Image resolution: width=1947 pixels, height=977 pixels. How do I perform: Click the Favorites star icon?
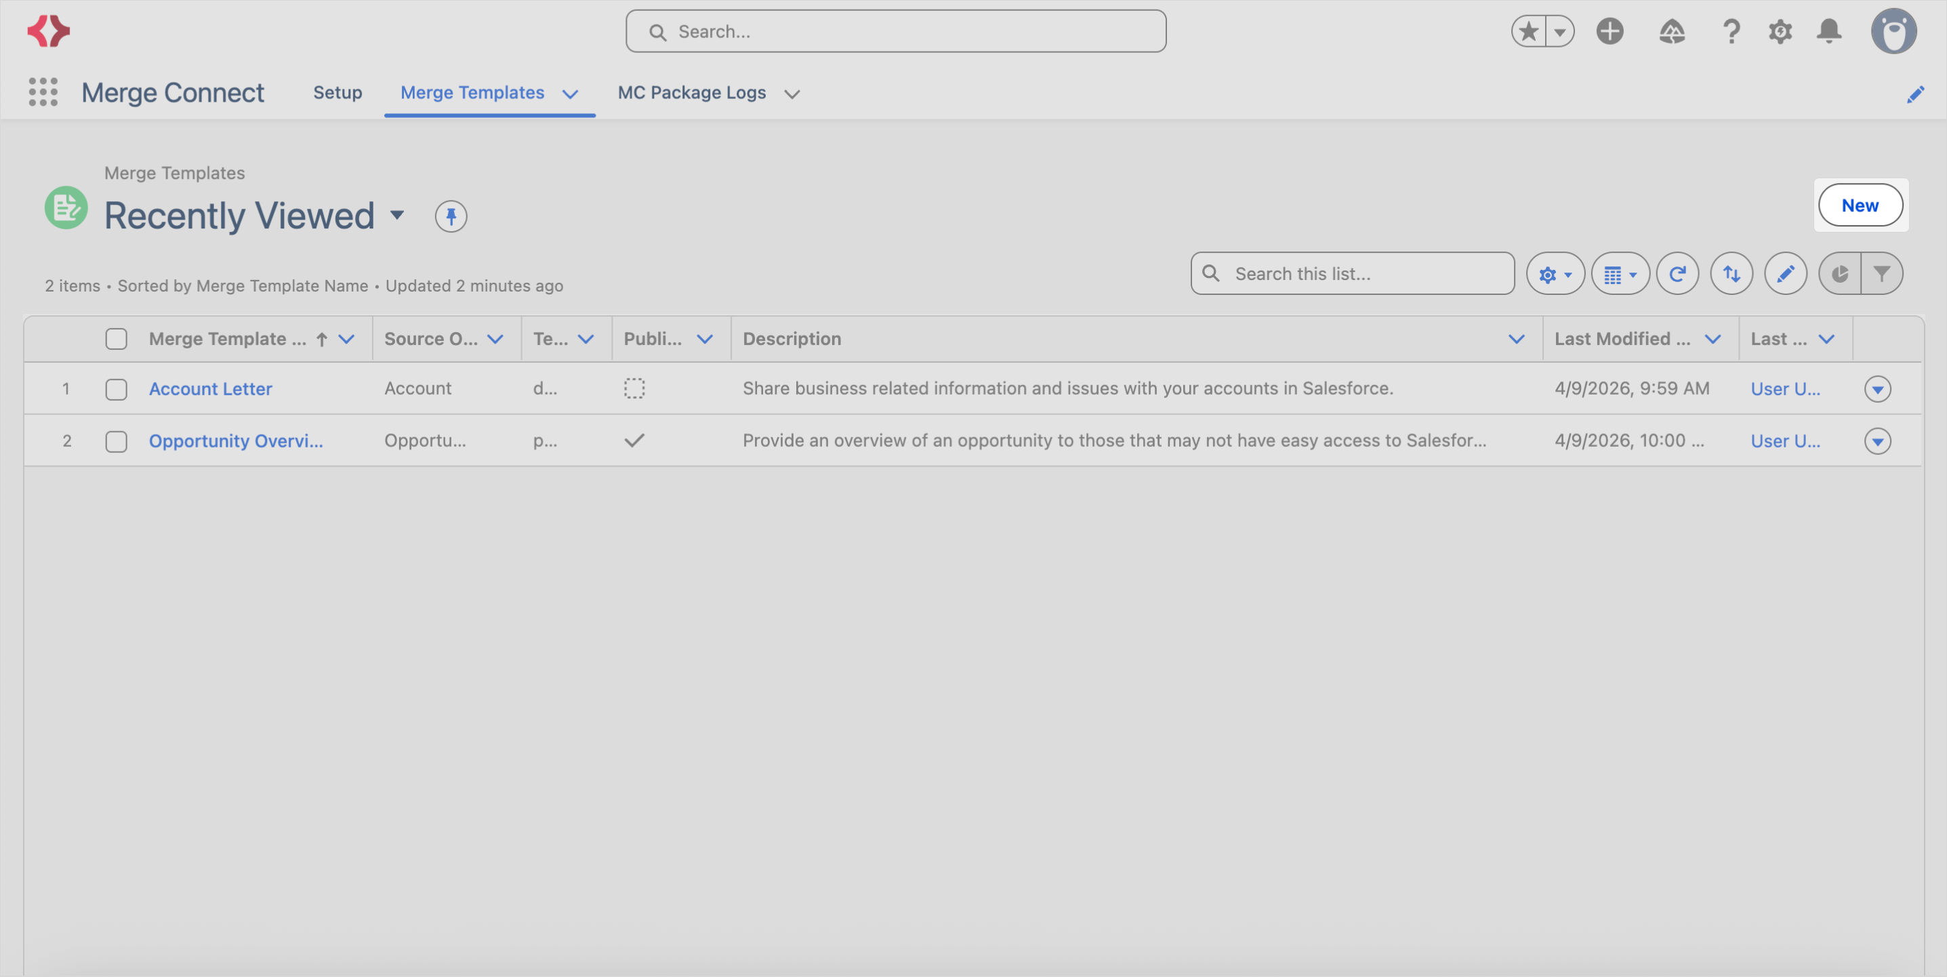tap(1528, 31)
